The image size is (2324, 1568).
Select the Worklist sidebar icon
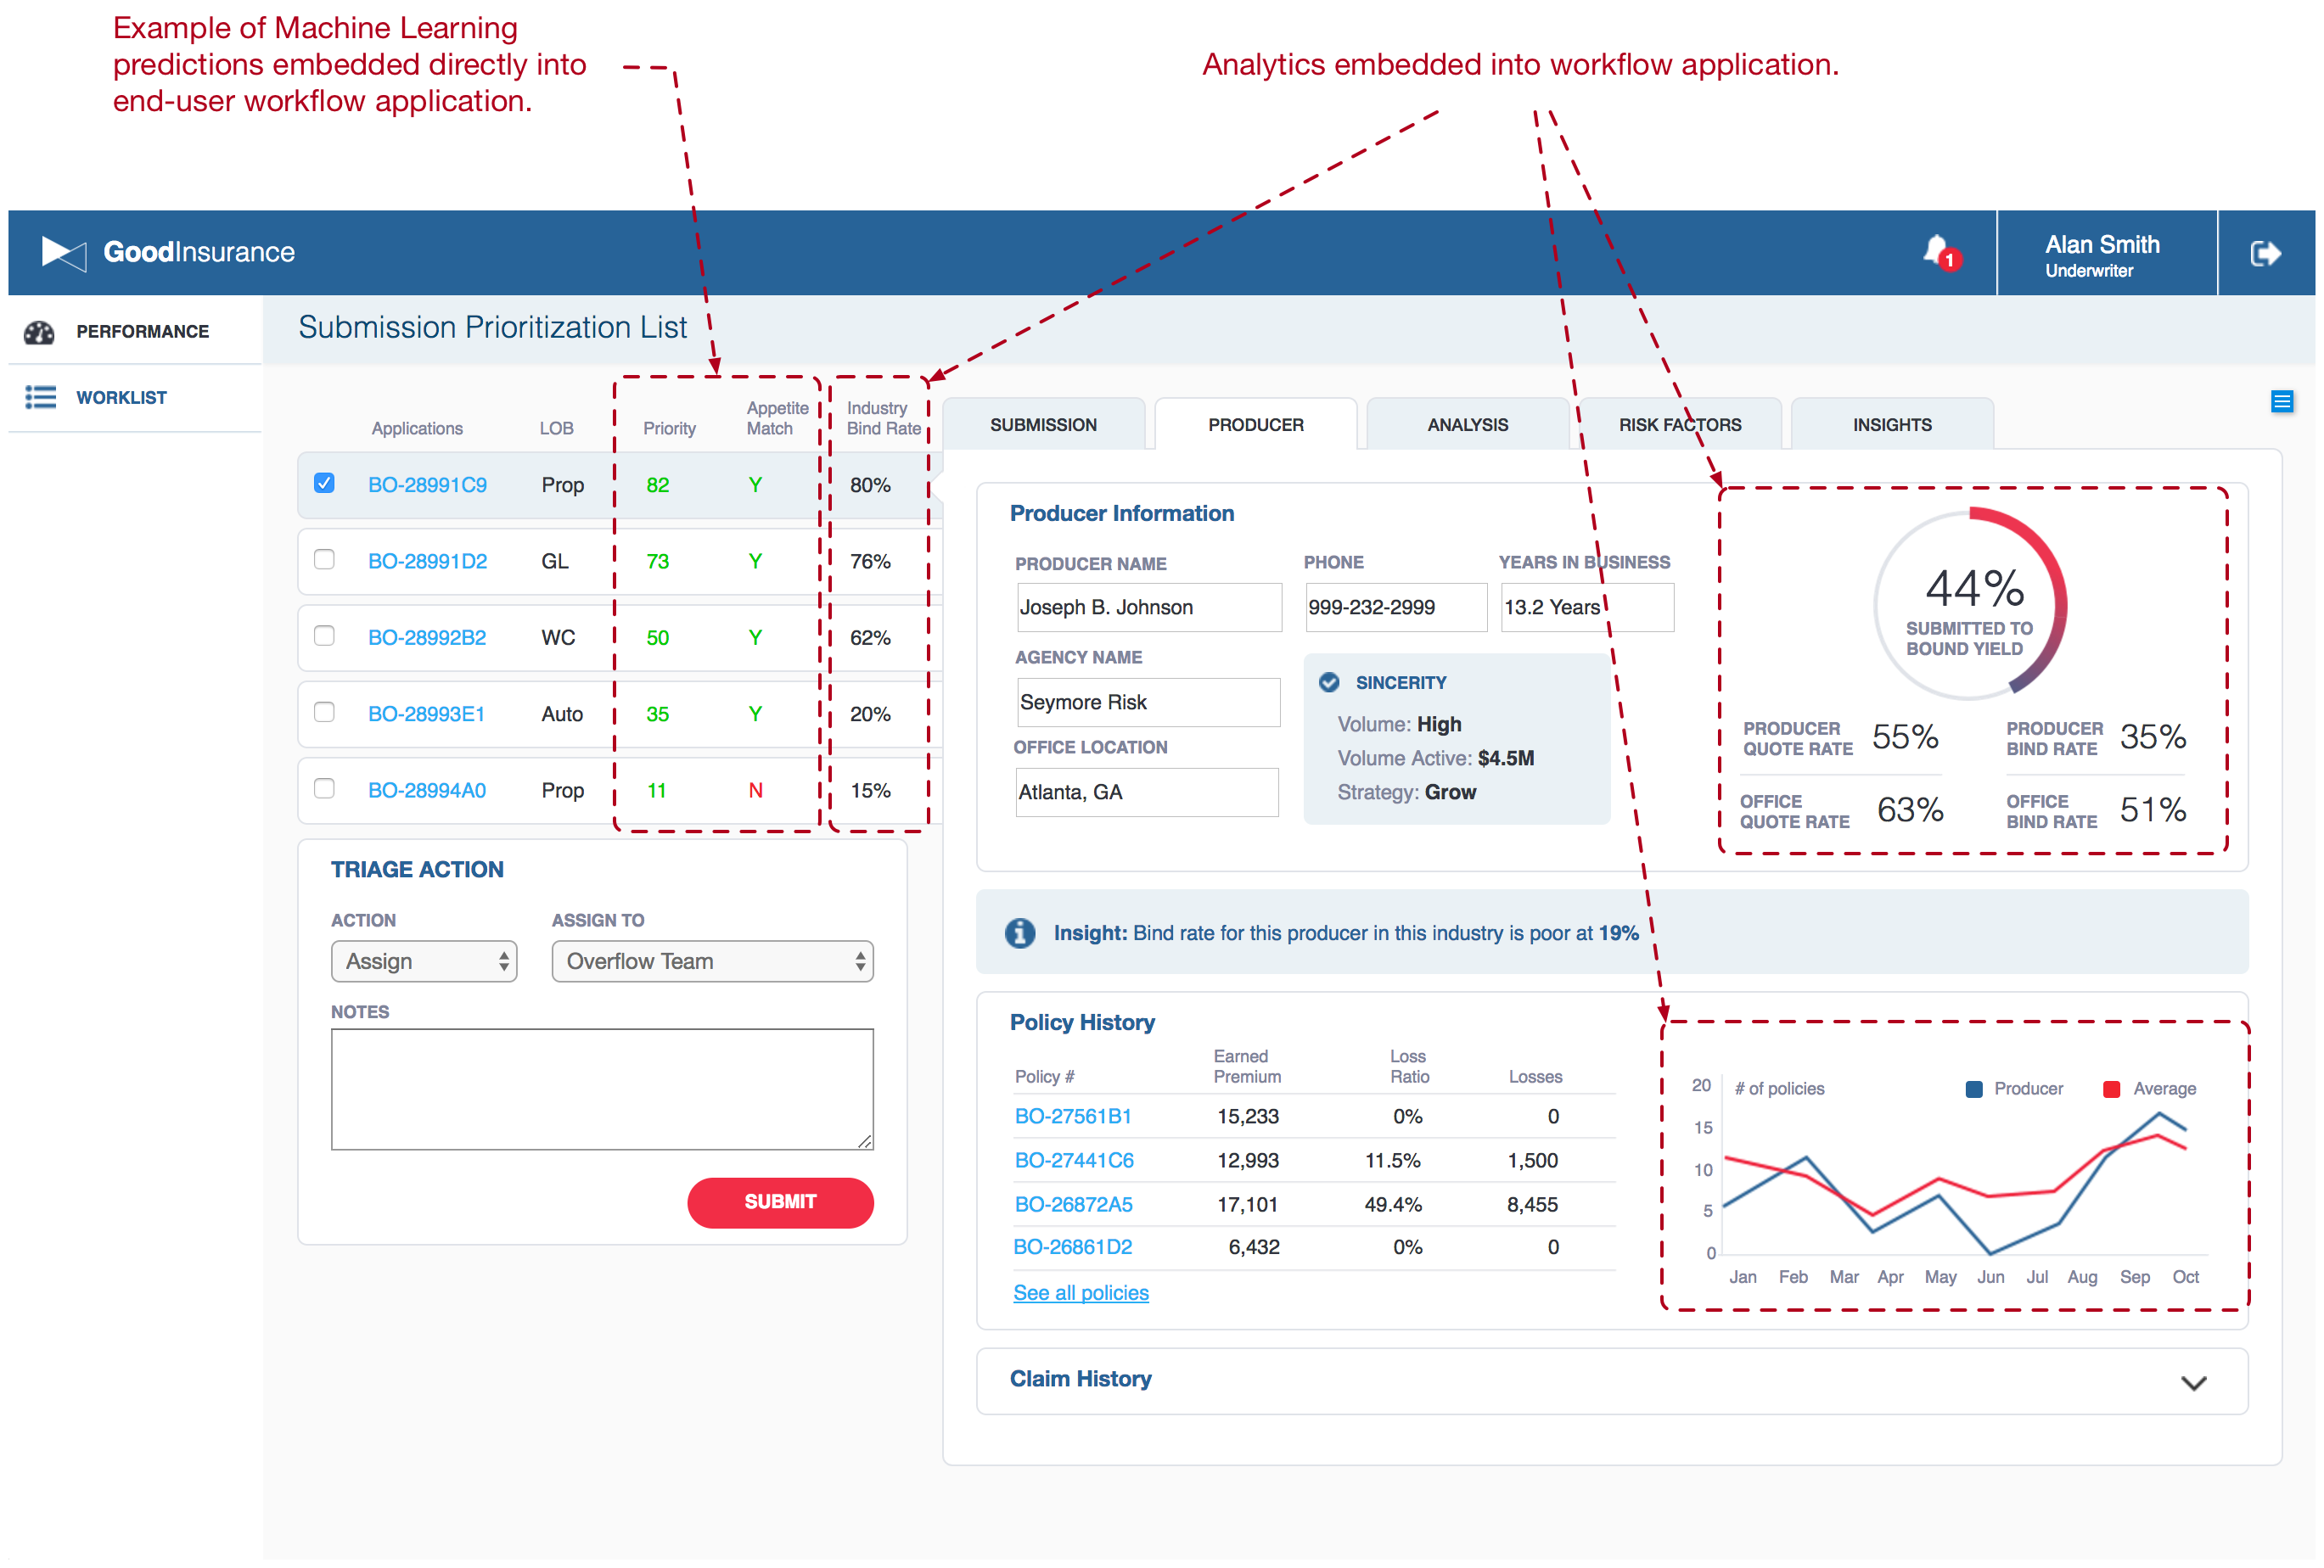click(x=40, y=397)
